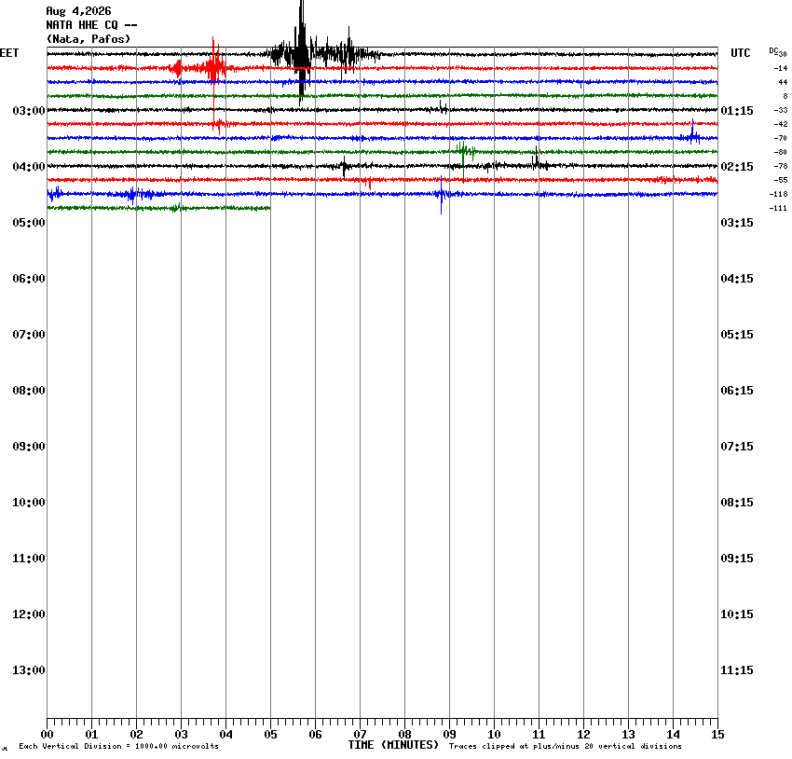
Task: Pick the 10:00 EET hour label
Action: [x=29, y=503]
